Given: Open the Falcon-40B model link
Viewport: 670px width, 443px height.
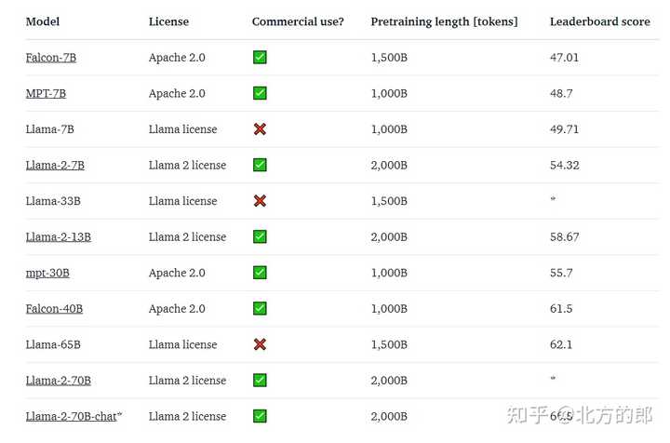Looking at the screenshot, I should (54, 309).
